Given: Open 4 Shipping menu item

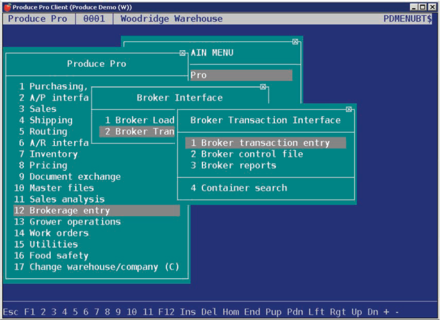Looking at the screenshot, I should tap(46, 120).
